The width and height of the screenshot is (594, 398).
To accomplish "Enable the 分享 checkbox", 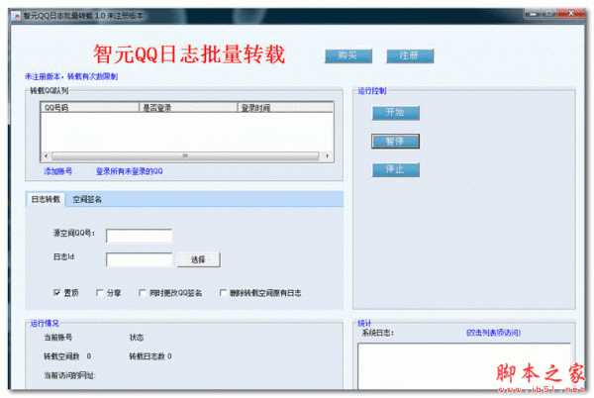I will [100, 293].
